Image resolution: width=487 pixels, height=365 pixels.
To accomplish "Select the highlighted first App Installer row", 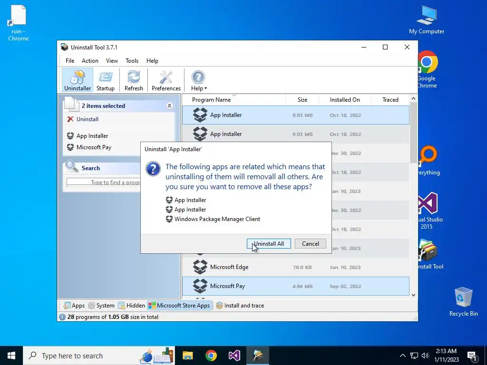I will [x=296, y=115].
